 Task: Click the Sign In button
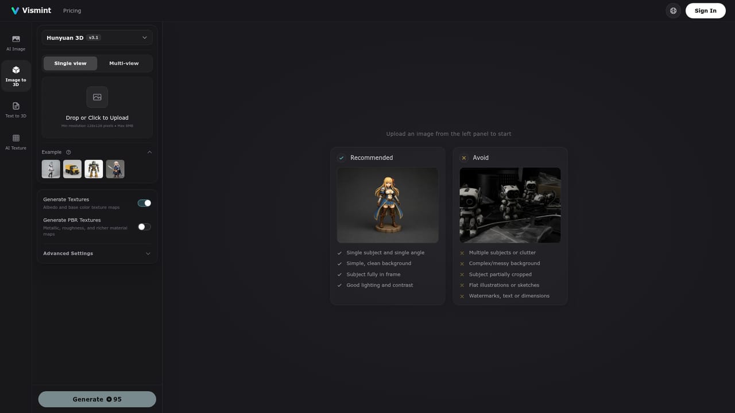[705, 10]
